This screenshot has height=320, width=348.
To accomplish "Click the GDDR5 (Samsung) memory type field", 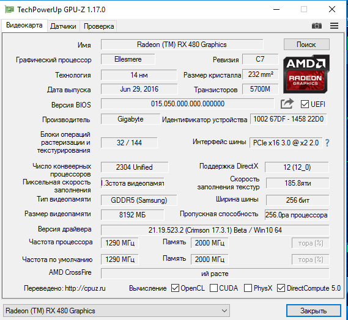I will click(x=139, y=200).
